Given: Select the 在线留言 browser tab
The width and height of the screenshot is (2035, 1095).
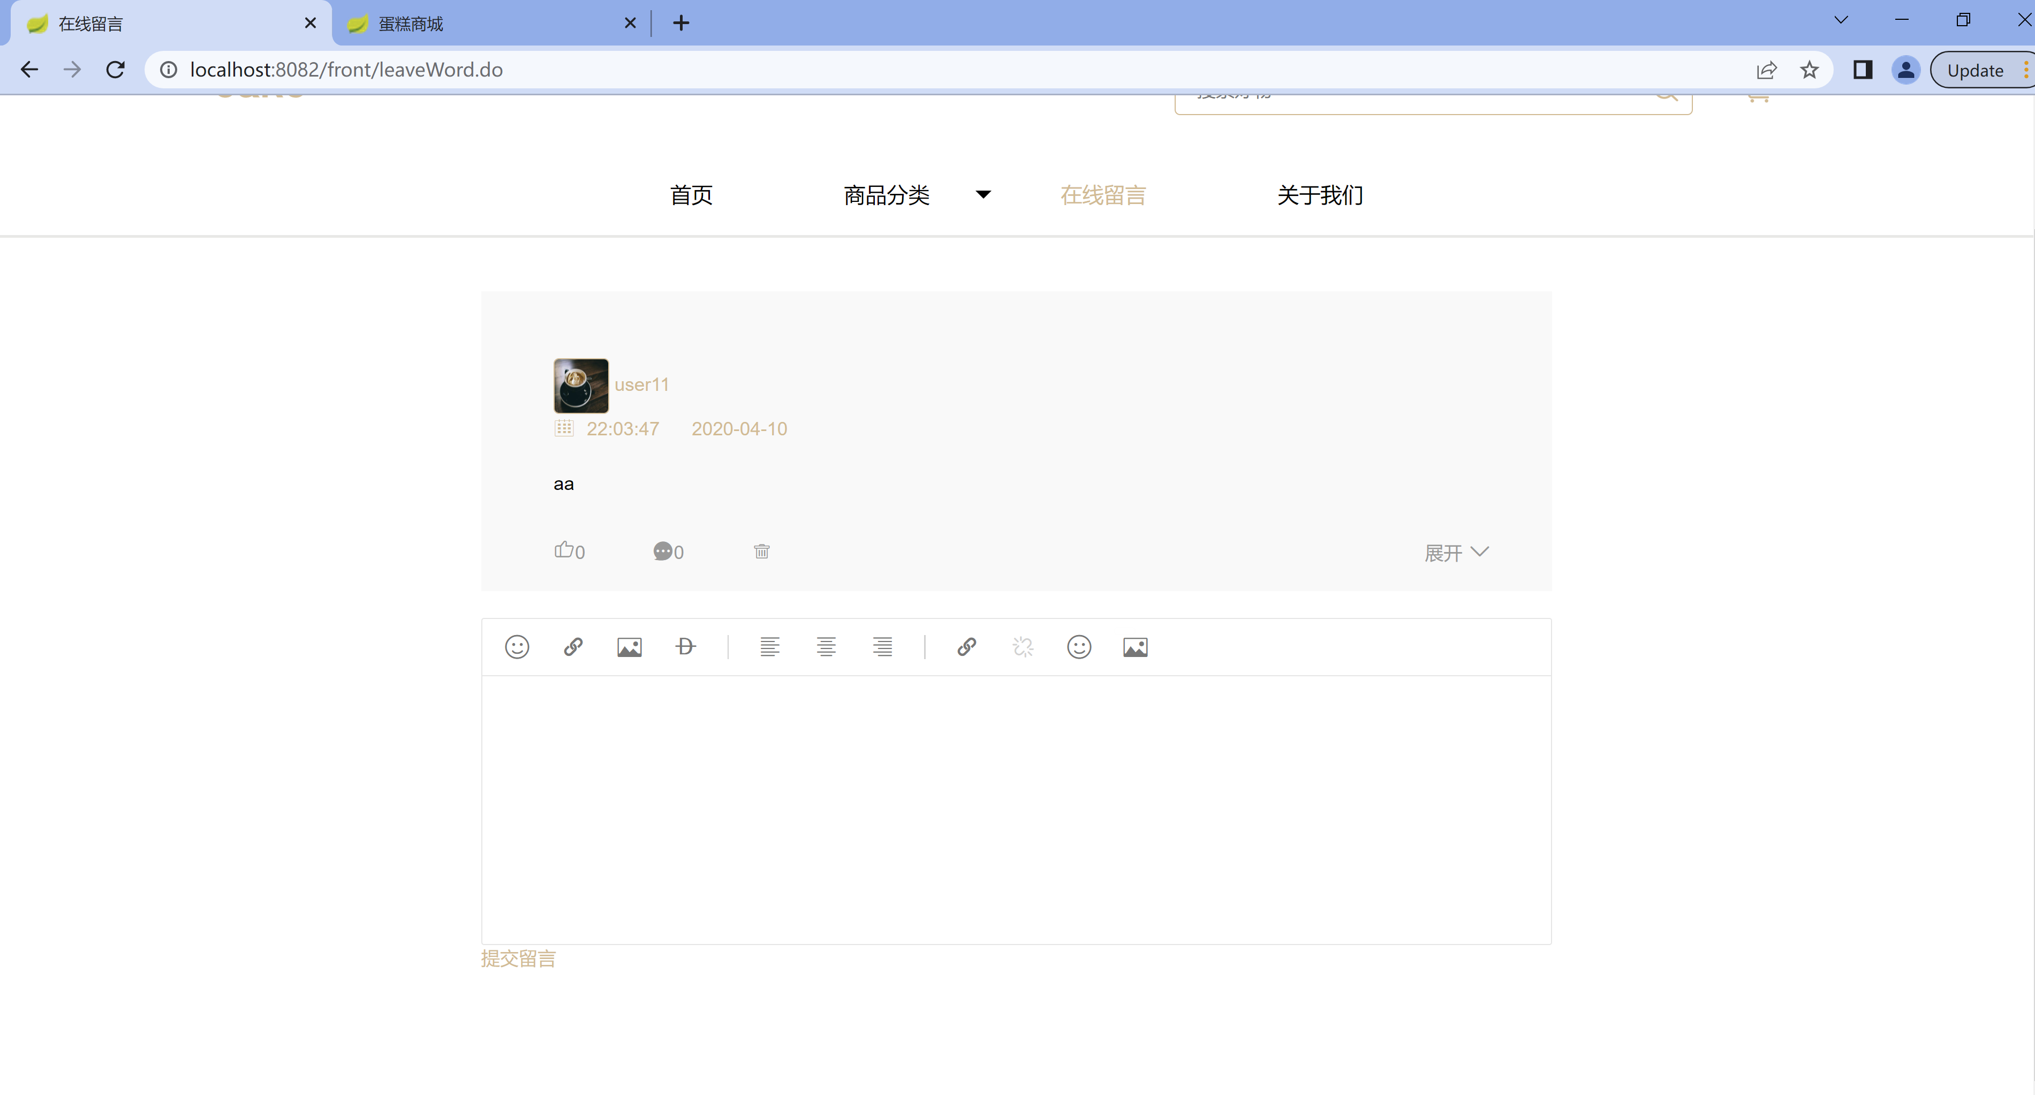Looking at the screenshot, I should (170, 24).
